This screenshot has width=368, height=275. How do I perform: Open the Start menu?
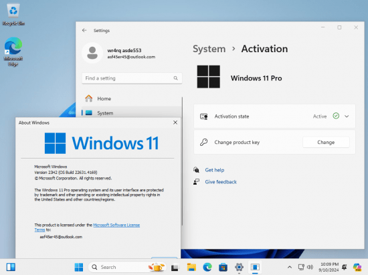click(79, 267)
